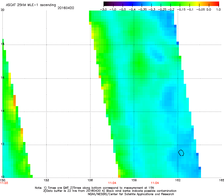This screenshot has width=224, height=196.
Task: Select longitude axis label 159
Action: (134, 180)
